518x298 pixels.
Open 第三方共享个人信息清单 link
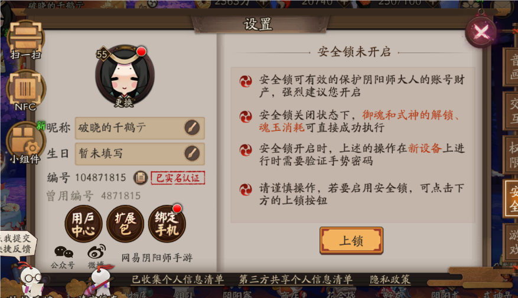[296, 280]
